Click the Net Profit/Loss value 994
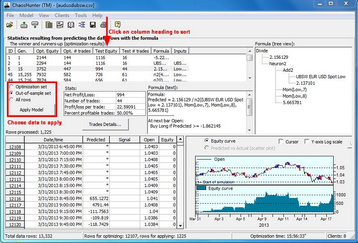 pyautogui.click(x=131, y=95)
